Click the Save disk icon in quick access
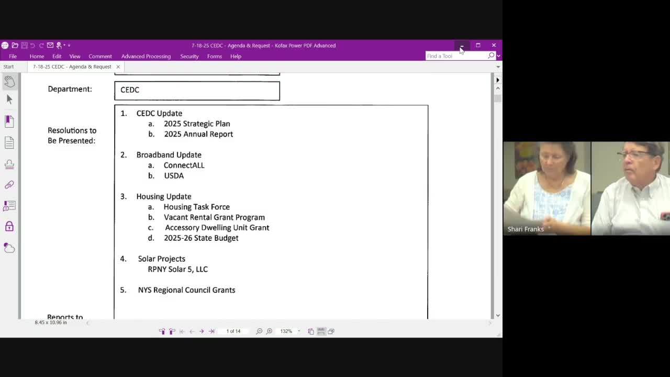This screenshot has width=670, height=377. click(24, 46)
